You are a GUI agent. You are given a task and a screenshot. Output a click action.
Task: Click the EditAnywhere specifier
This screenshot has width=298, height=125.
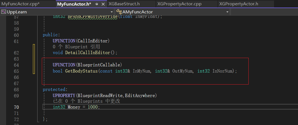(140, 96)
